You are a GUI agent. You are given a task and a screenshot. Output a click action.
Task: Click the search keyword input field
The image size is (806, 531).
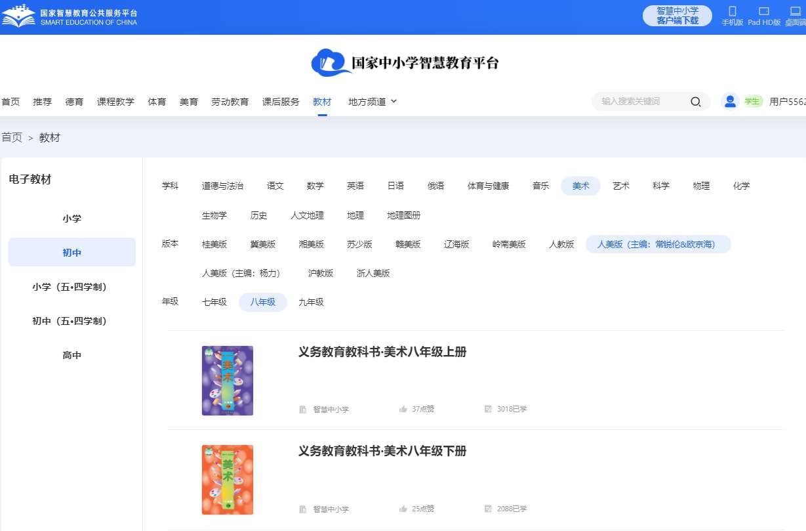[x=643, y=102]
